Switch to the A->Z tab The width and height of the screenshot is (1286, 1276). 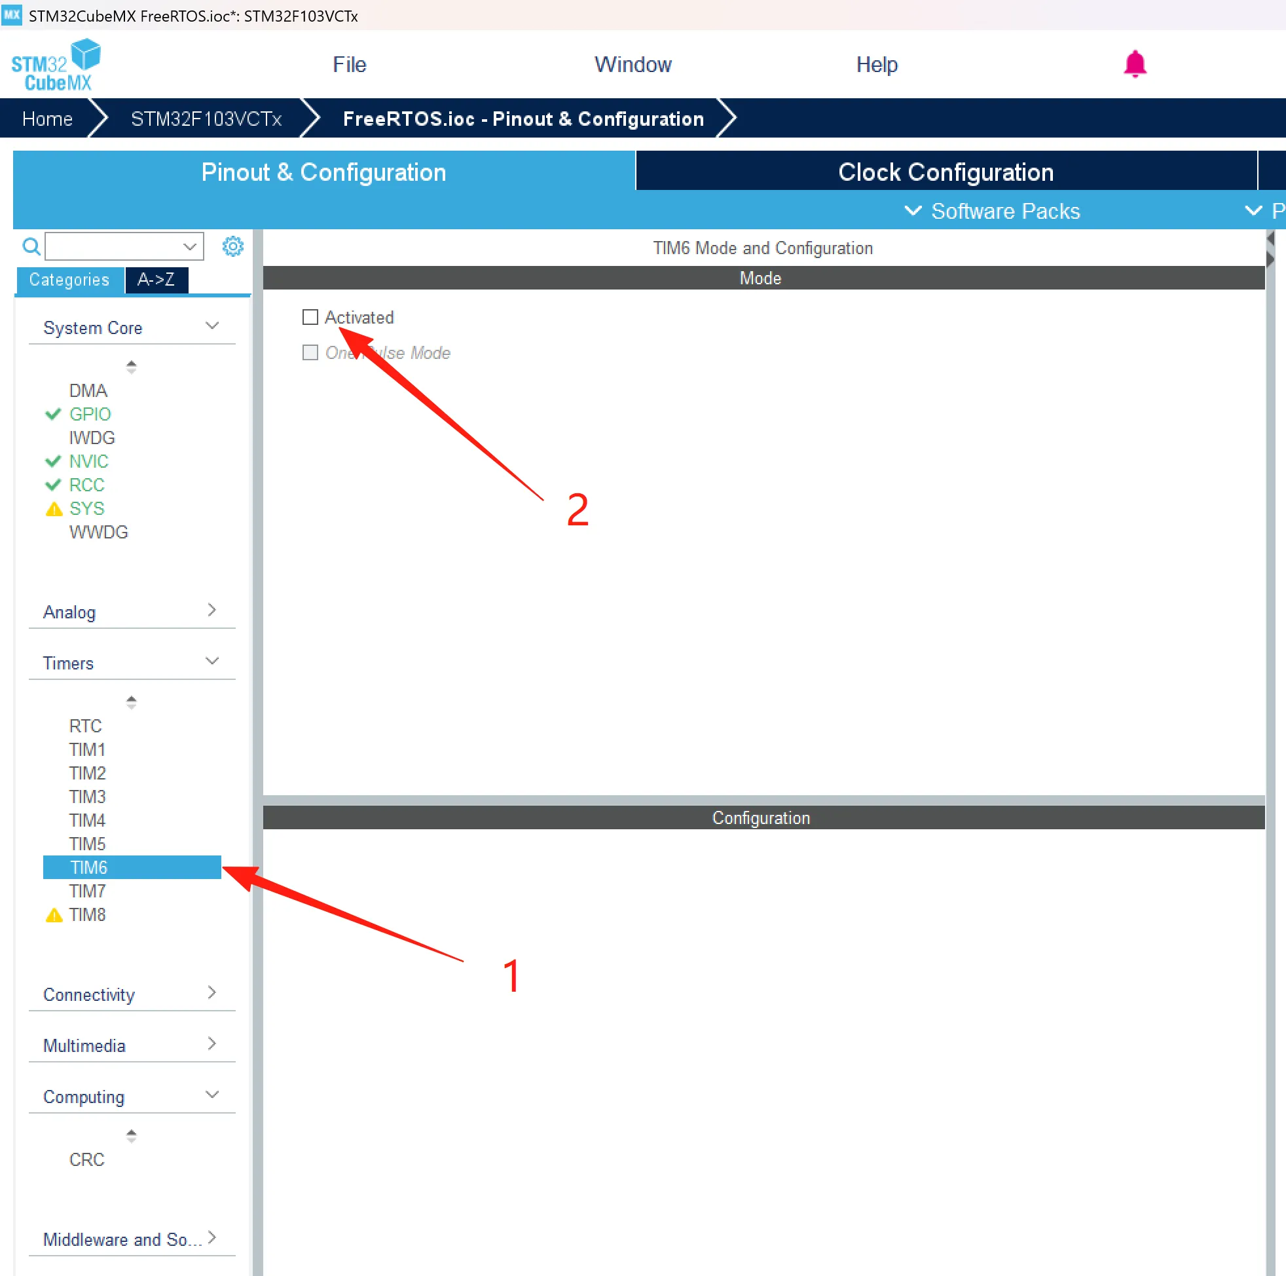coord(156,280)
